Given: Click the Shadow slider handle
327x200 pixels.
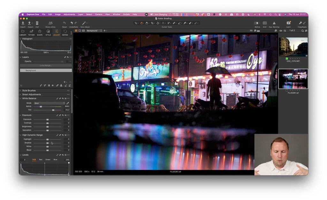Looking at the screenshot, I should (48, 143).
